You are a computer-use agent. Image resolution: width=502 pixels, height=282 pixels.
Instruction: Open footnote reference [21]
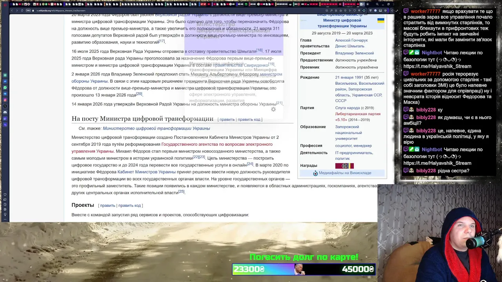tap(279, 103)
